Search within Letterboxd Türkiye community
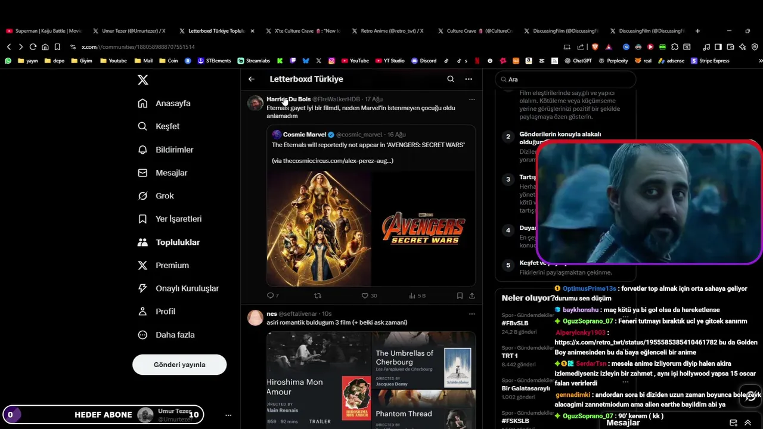The image size is (763, 429). [451, 79]
